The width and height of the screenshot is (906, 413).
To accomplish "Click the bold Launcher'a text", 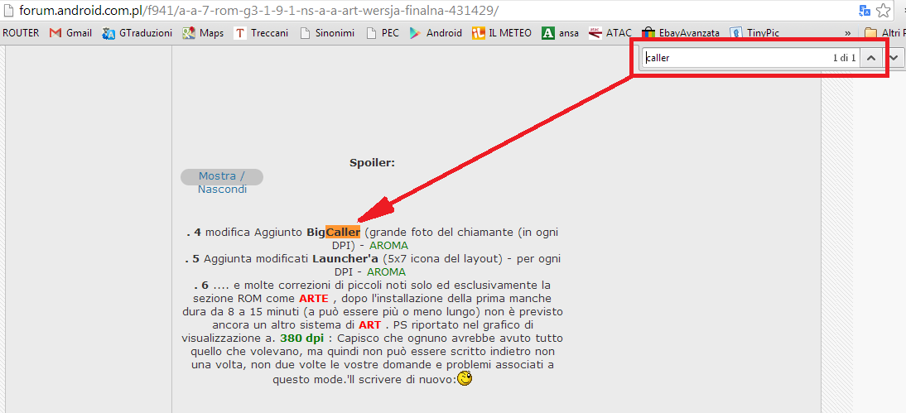I will tap(345, 258).
